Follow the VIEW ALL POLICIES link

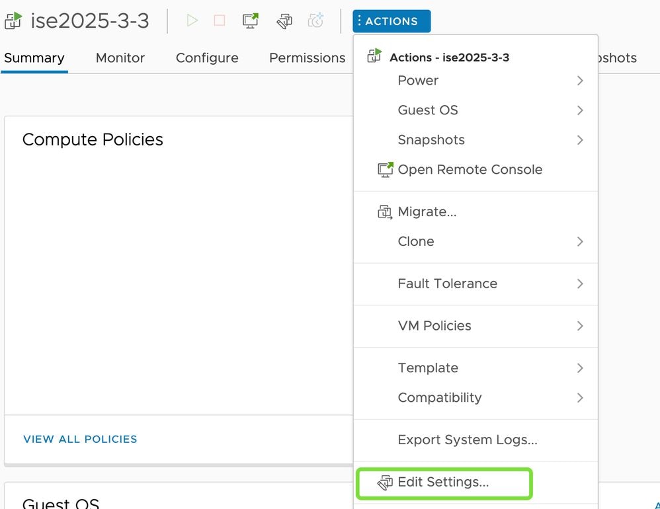tap(80, 439)
